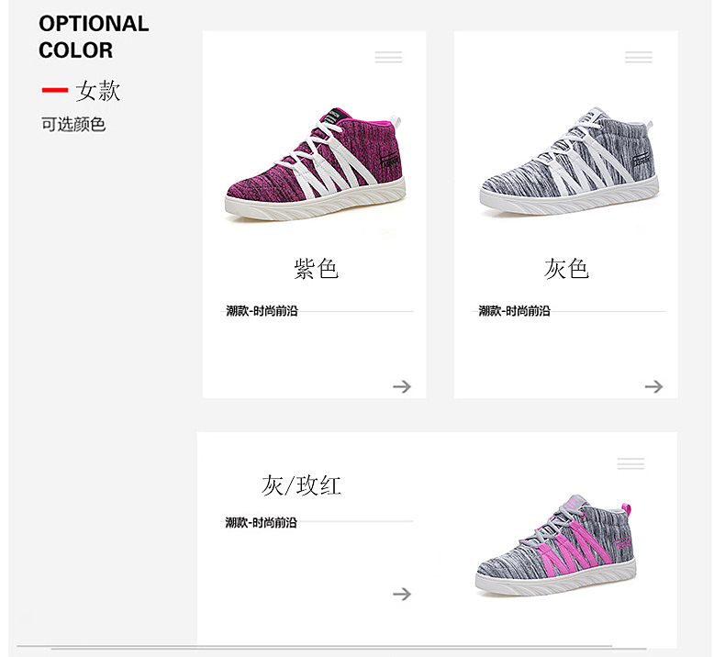This screenshot has height=657, width=725.
Task: Click the right arrow on 灰/玫红 card
Action: pos(402,594)
